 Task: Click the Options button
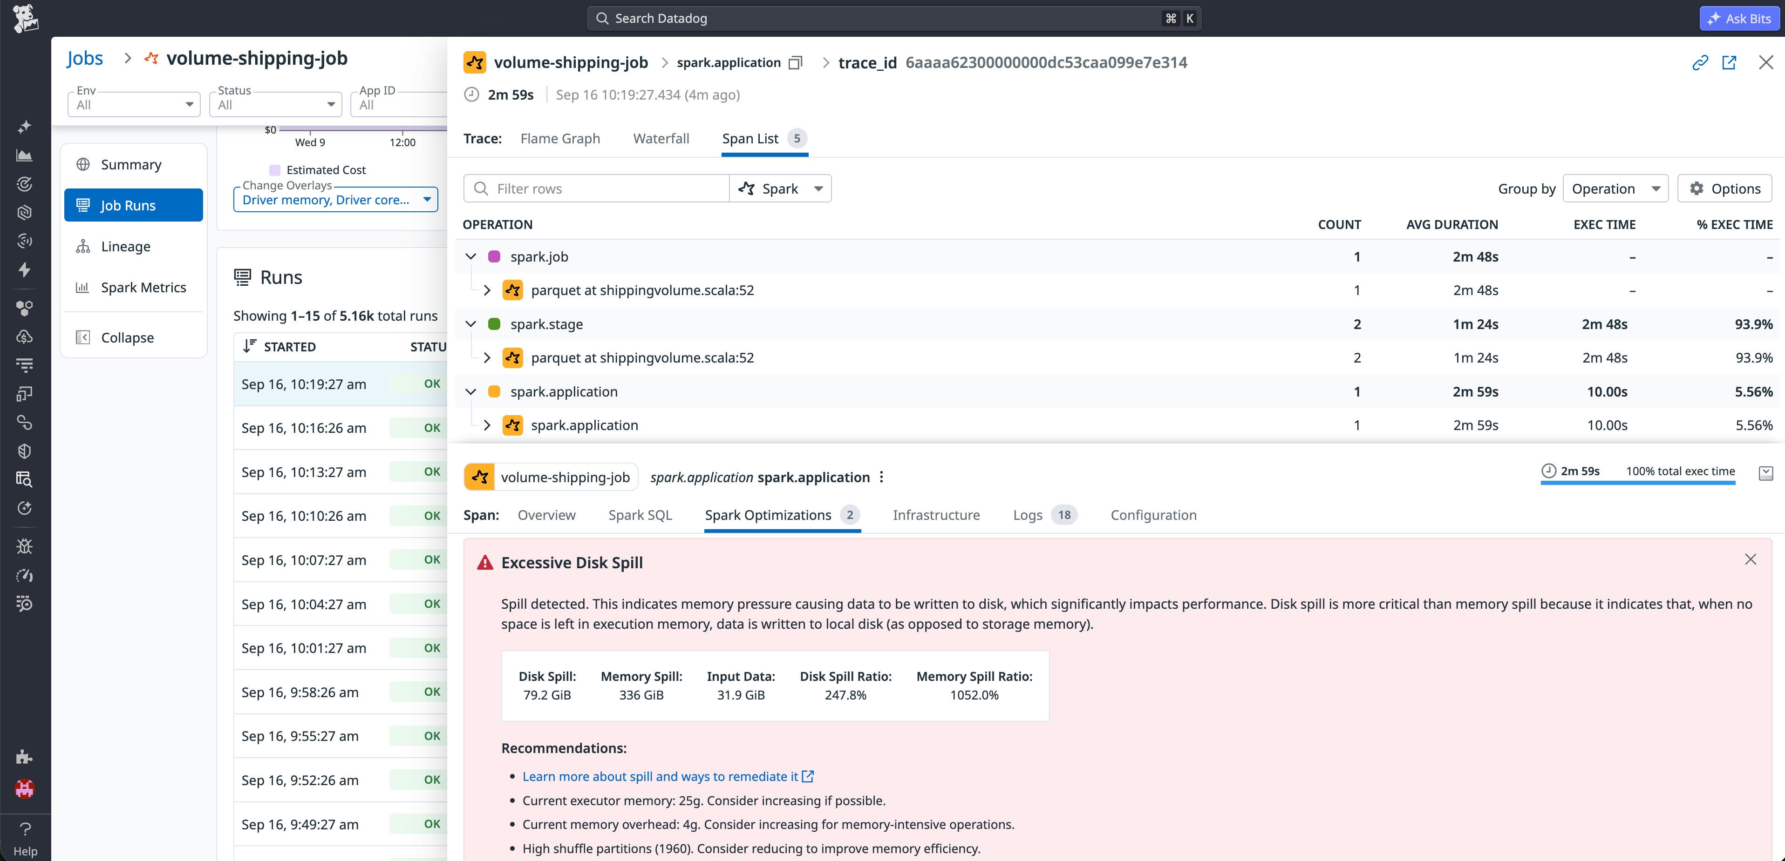1725,188
